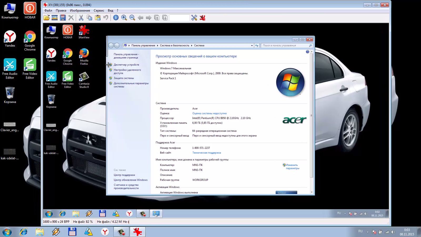Launch Internet Explorer from outer bottom taskbar

point(24,232)
